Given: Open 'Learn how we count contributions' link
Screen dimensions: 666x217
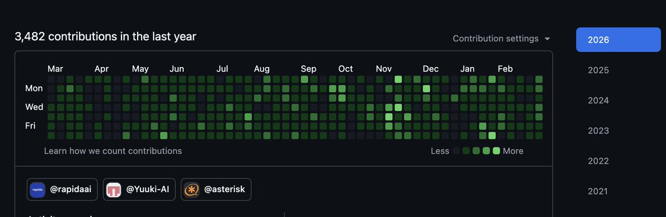Looking at the screenshot, I should [x=113, y=151].
